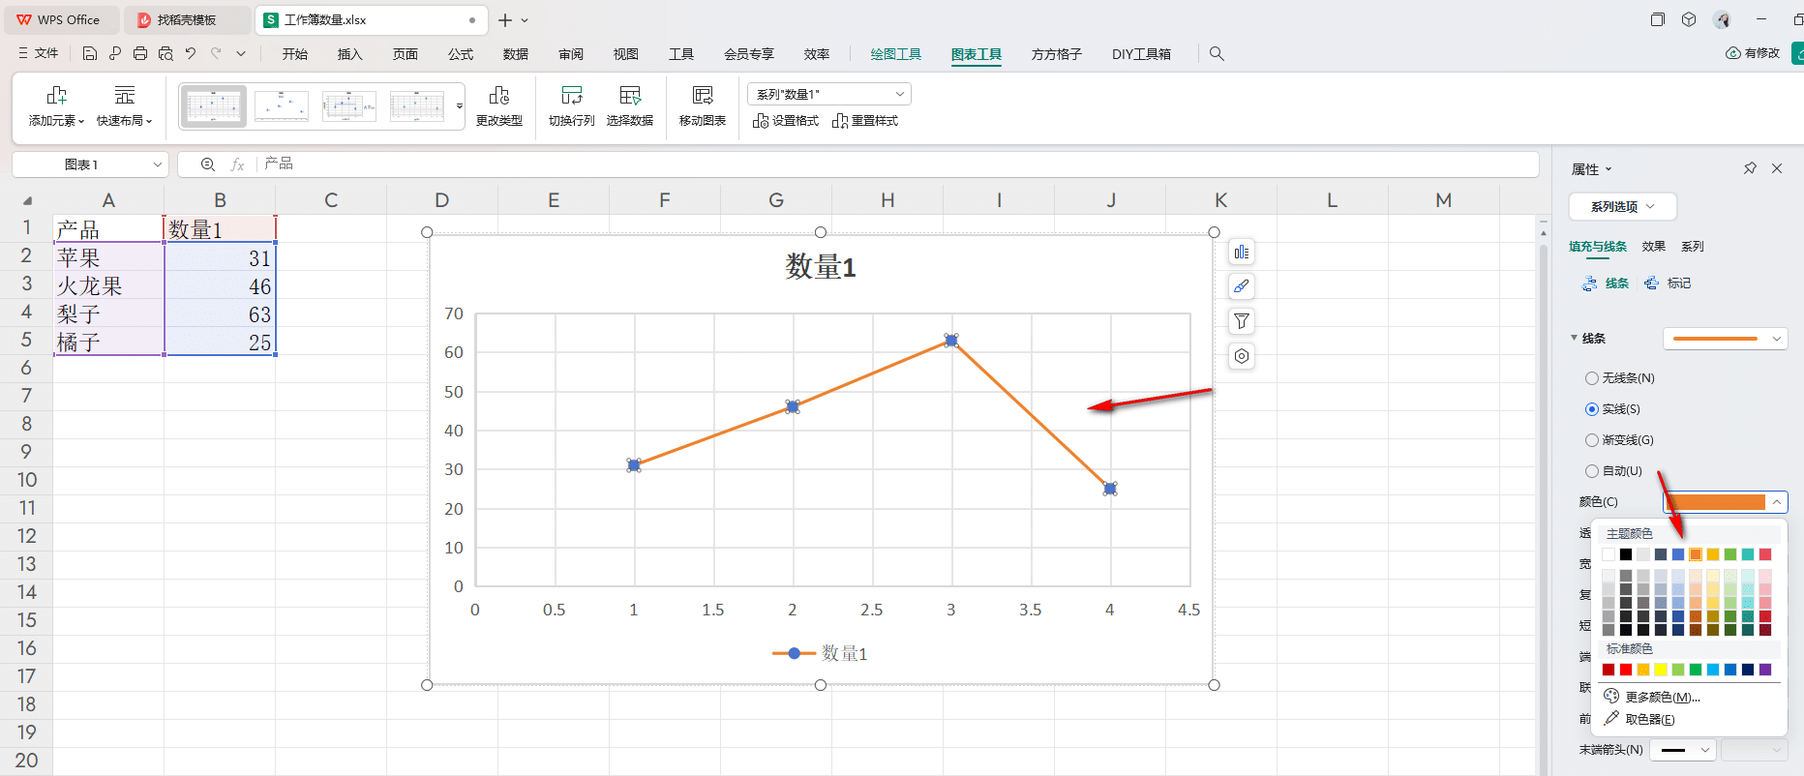1804x776 pixels.
Task: Click the chart legend entry 数量1
Action: pos(820,654)
